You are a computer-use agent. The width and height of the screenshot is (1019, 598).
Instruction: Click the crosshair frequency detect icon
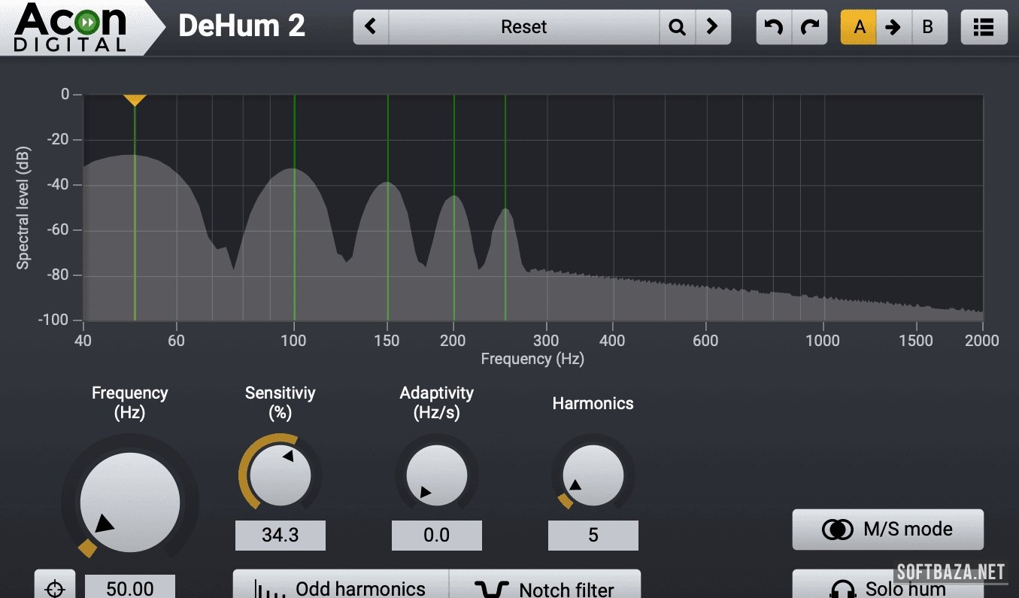tap(55, 587)
